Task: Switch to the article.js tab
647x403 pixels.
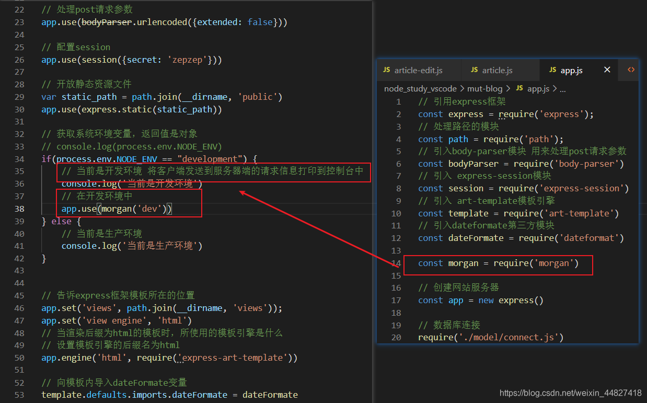Action: pyautogui.click(x=496, y=70)
